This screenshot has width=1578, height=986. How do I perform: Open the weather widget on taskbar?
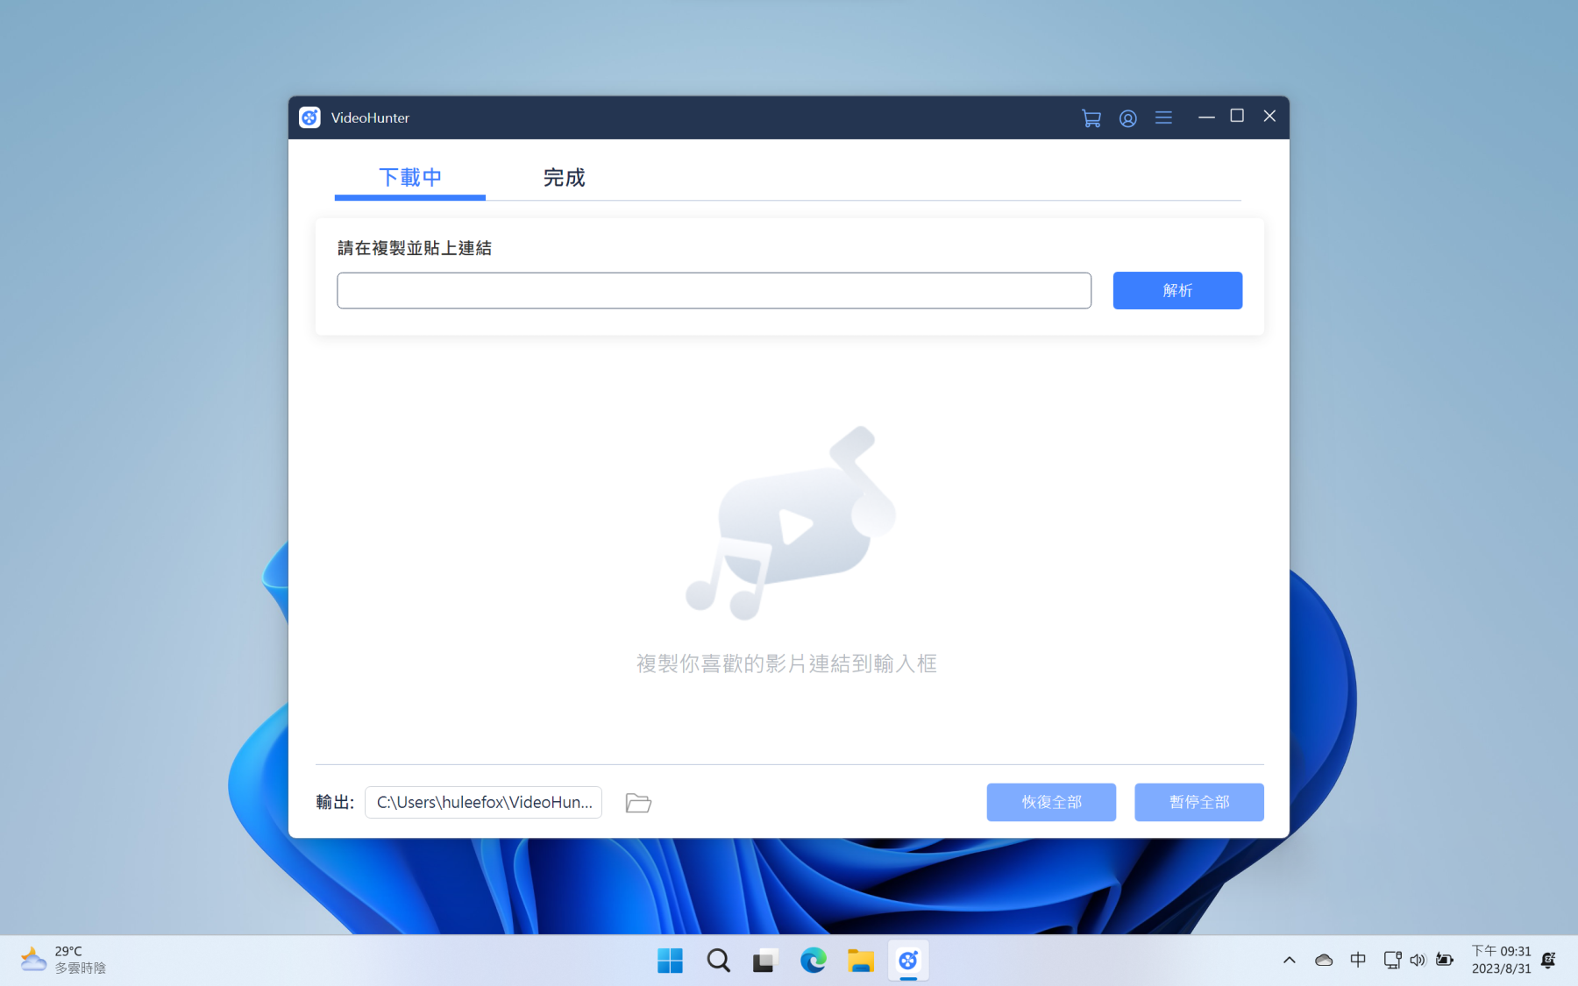click(x=63, y=960)
